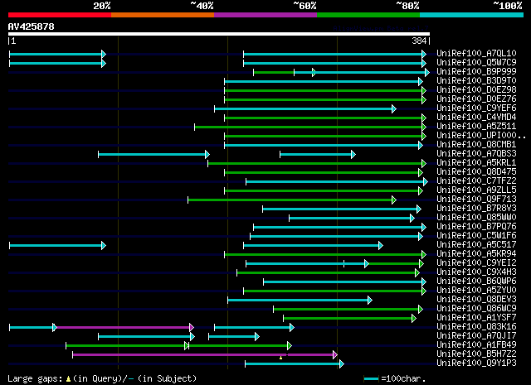Select the UniRef100_A5KRL1 subject label
Screen dimensions: 531x385
coord(476,162)
